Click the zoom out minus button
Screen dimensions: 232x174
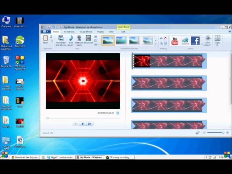(204, 133)
